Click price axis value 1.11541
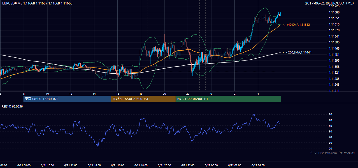This screenshot has height=168, width=358. (334, 36)
